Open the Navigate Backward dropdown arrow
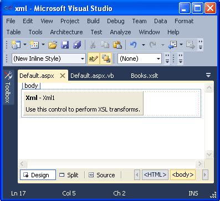Screen dimensions: 220x201 pos(181,45)
